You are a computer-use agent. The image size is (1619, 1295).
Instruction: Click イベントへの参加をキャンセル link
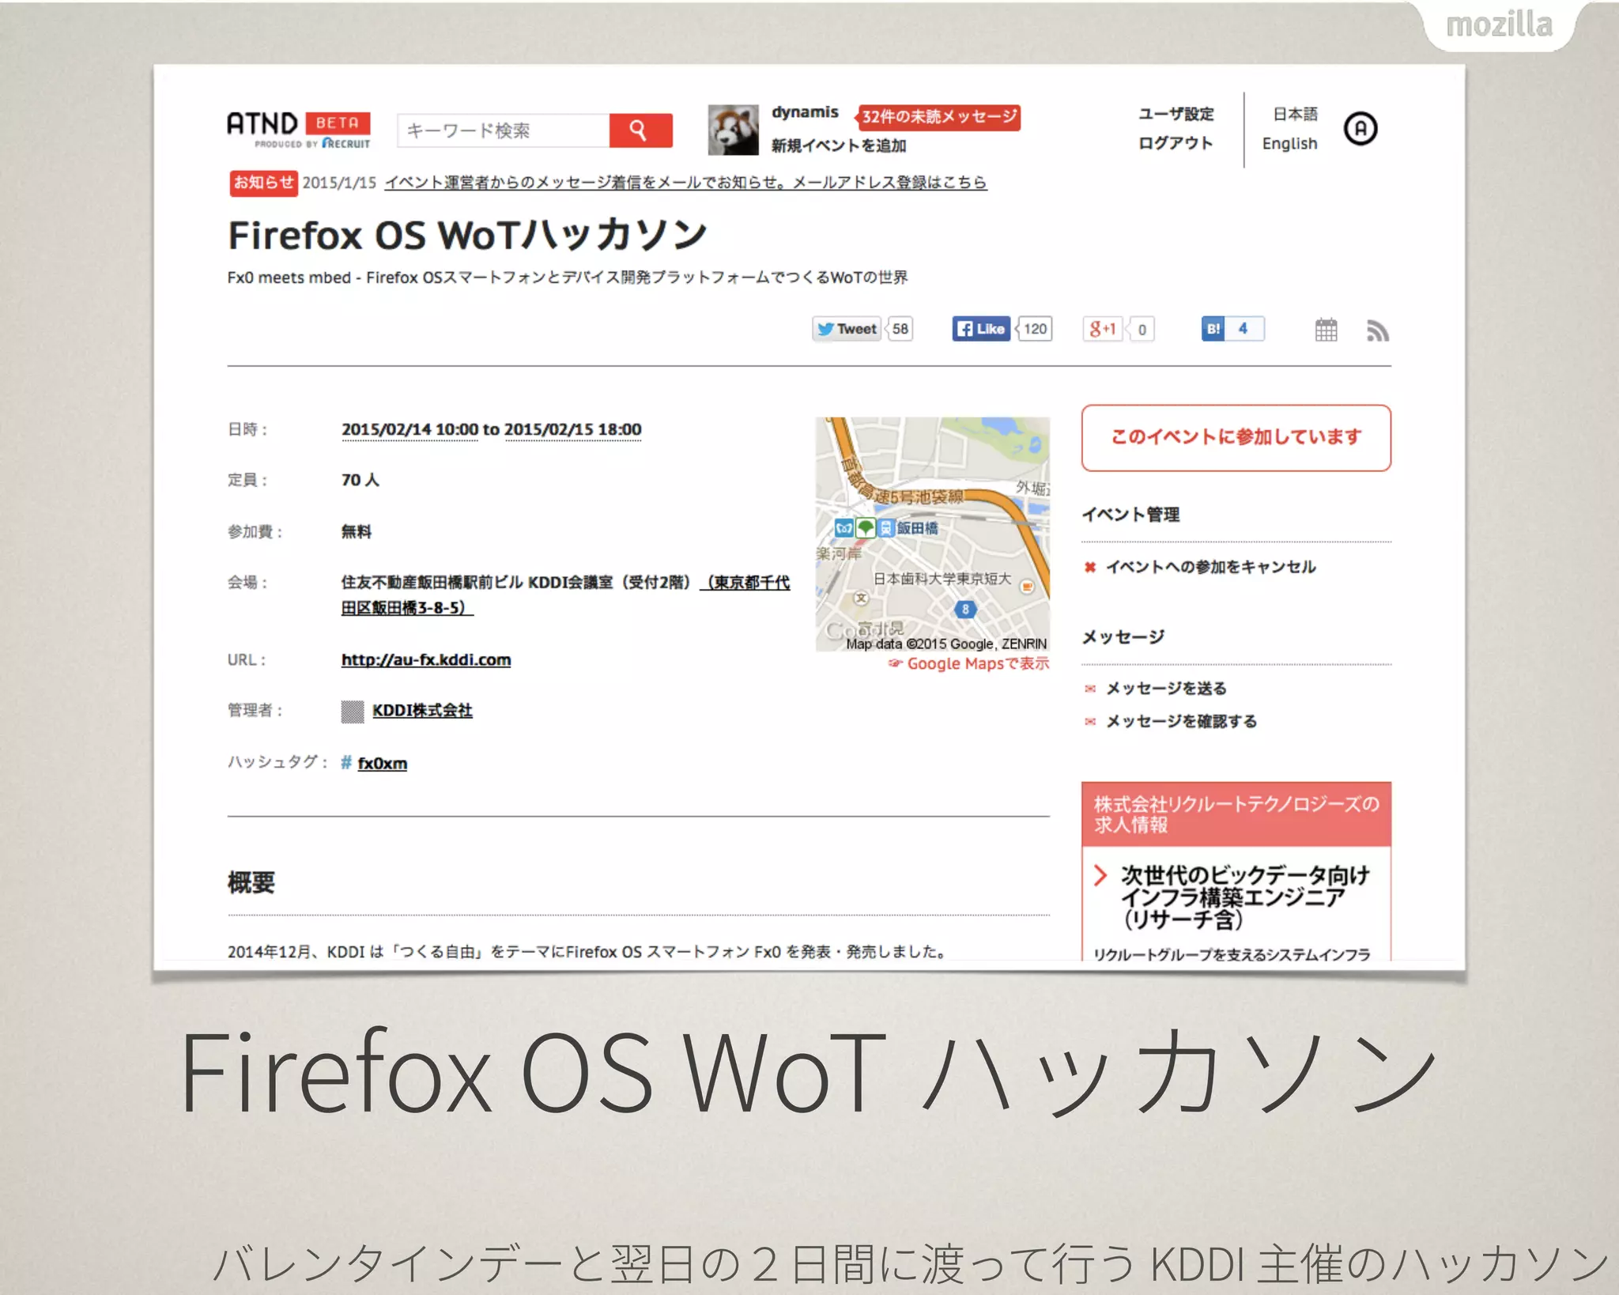pos(1210,567)
